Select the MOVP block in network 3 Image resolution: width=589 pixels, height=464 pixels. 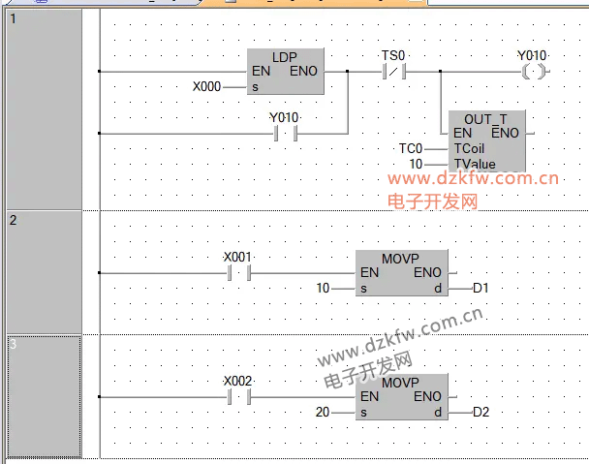coord(401,397)
